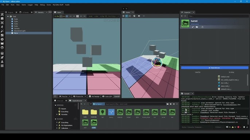This screenshot has width=250, height=140.
Task: Click the highlighted blue icon in Scene toolbar
Action: click(126, 16)
